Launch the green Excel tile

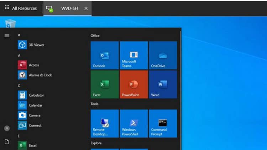point(104,84)
